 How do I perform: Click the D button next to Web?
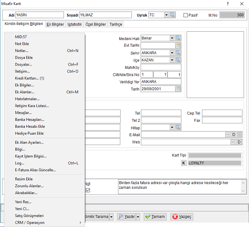pos(239,142)
